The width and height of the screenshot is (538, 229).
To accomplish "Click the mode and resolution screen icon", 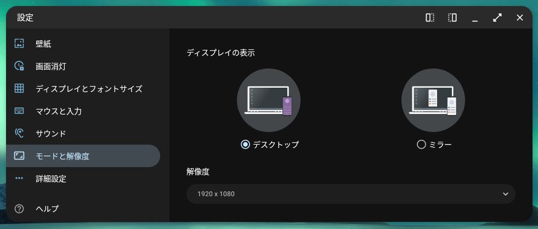I will [x=19, y=156].
